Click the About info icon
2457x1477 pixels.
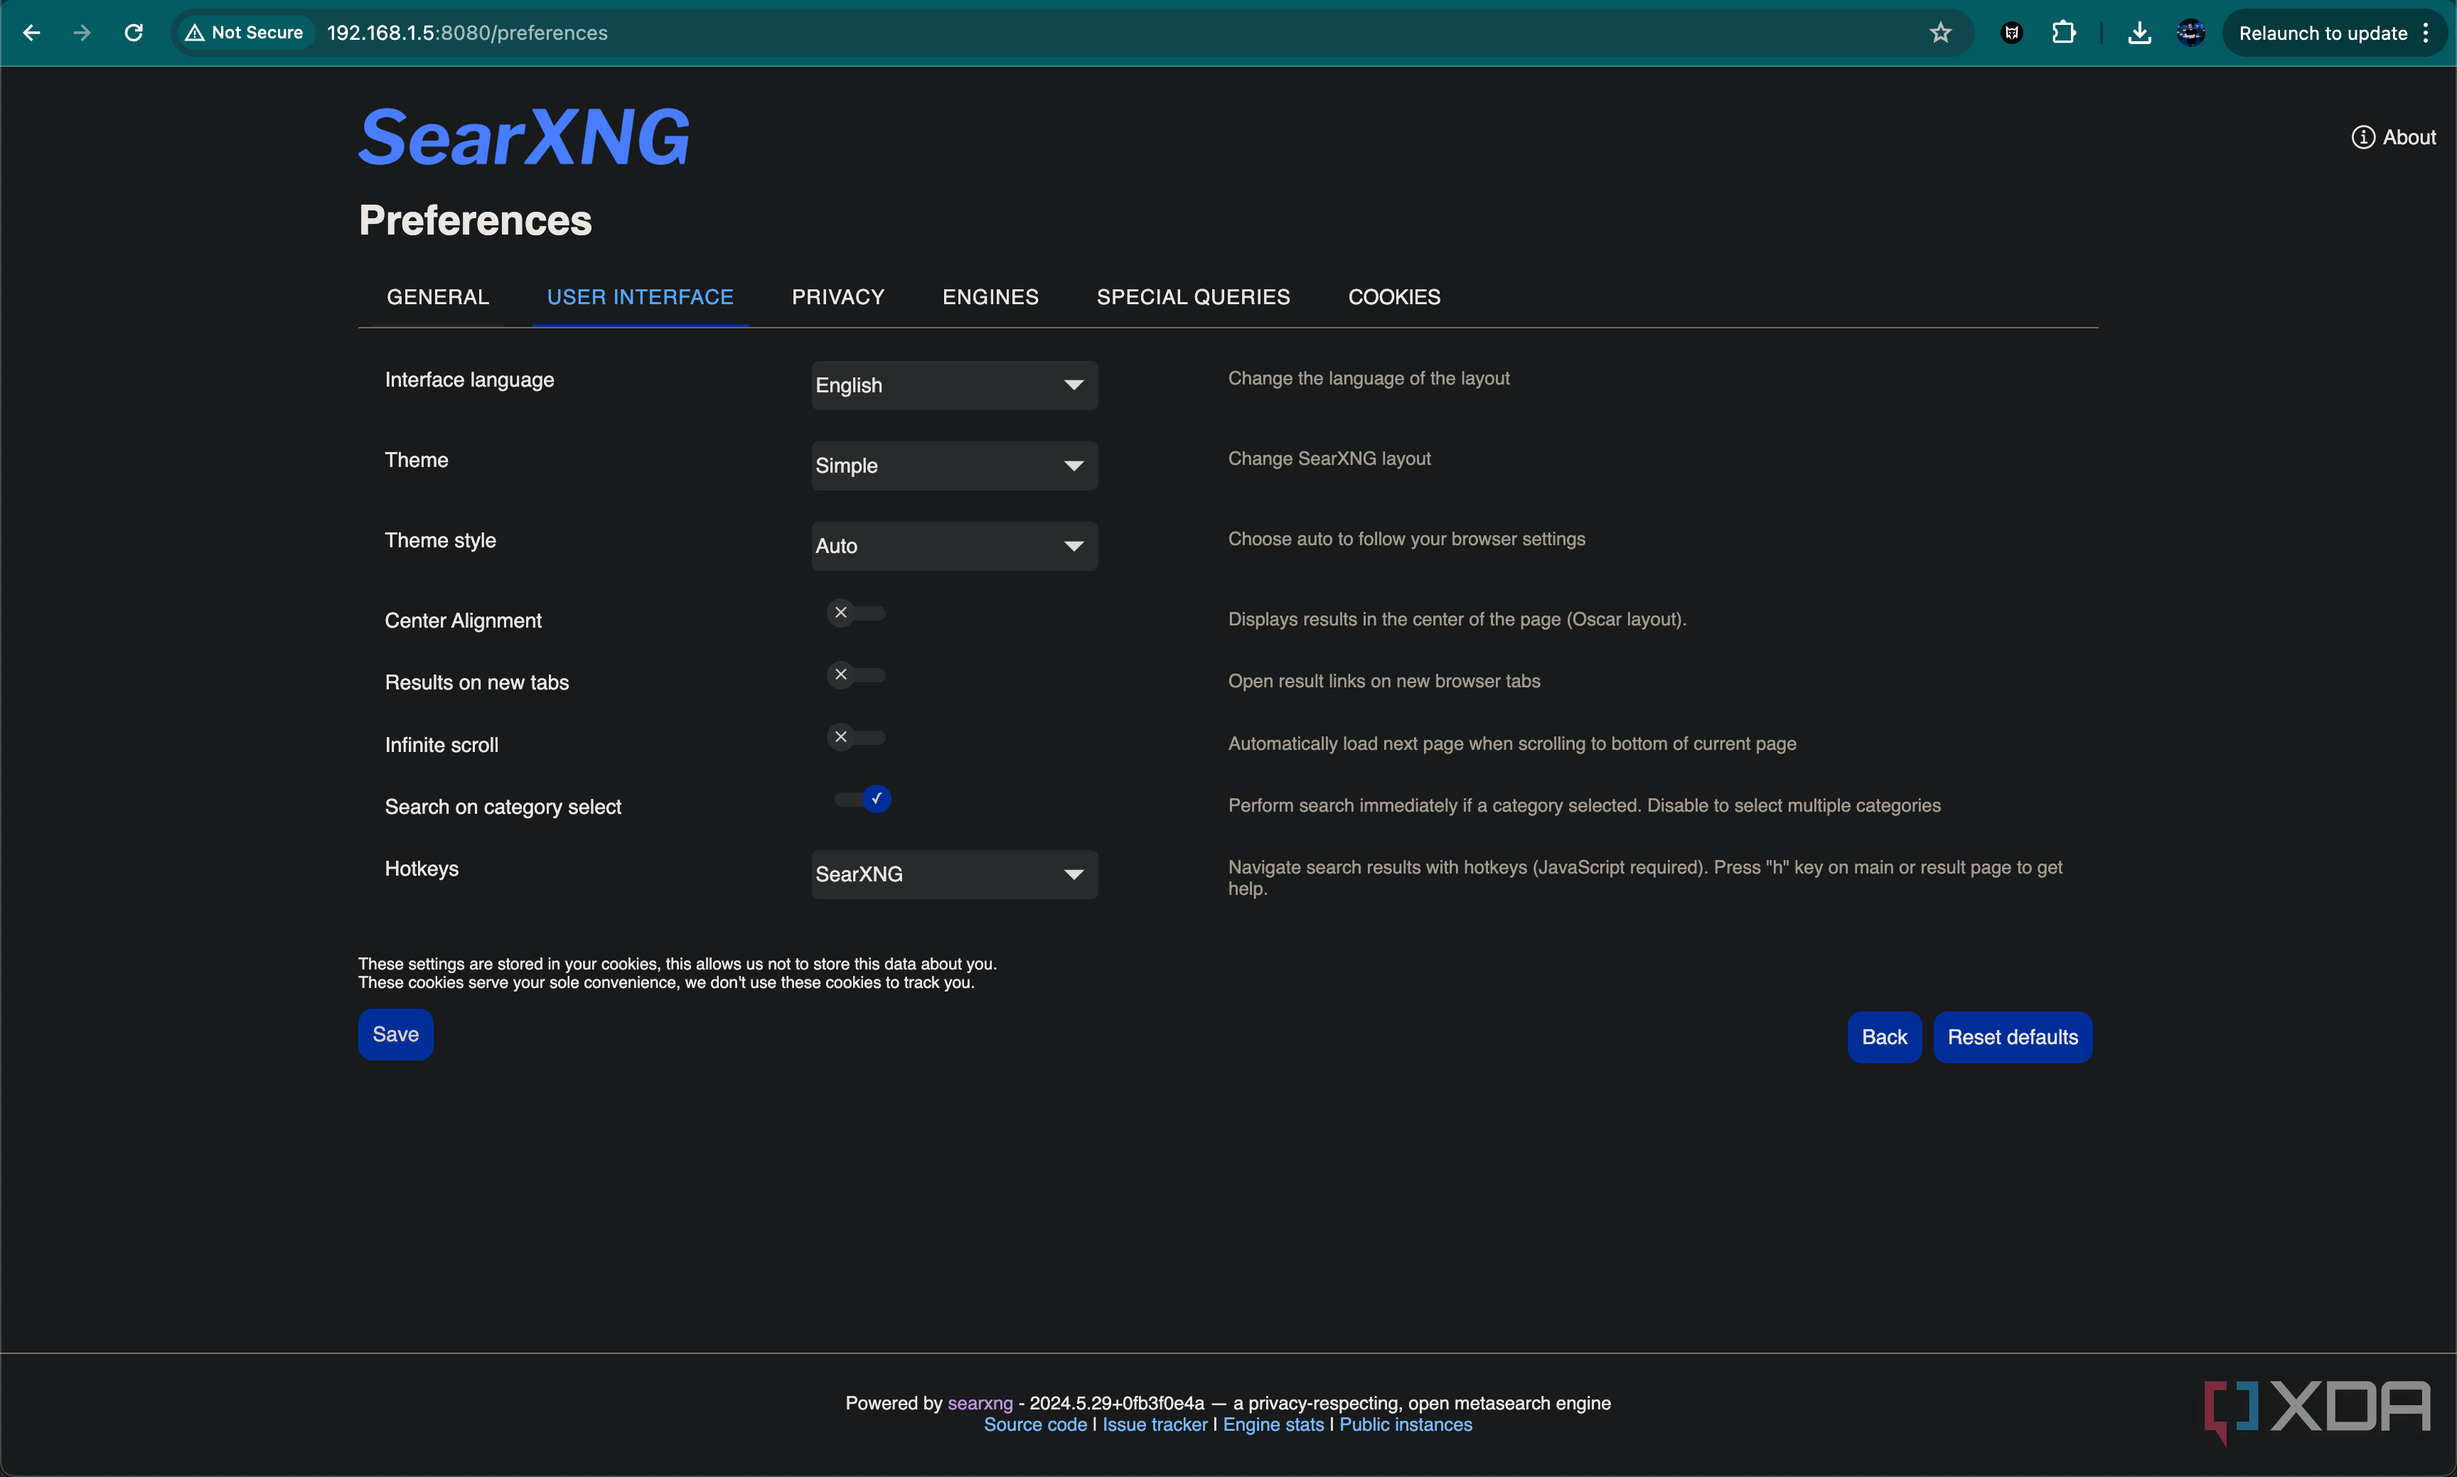point(2362,137)
